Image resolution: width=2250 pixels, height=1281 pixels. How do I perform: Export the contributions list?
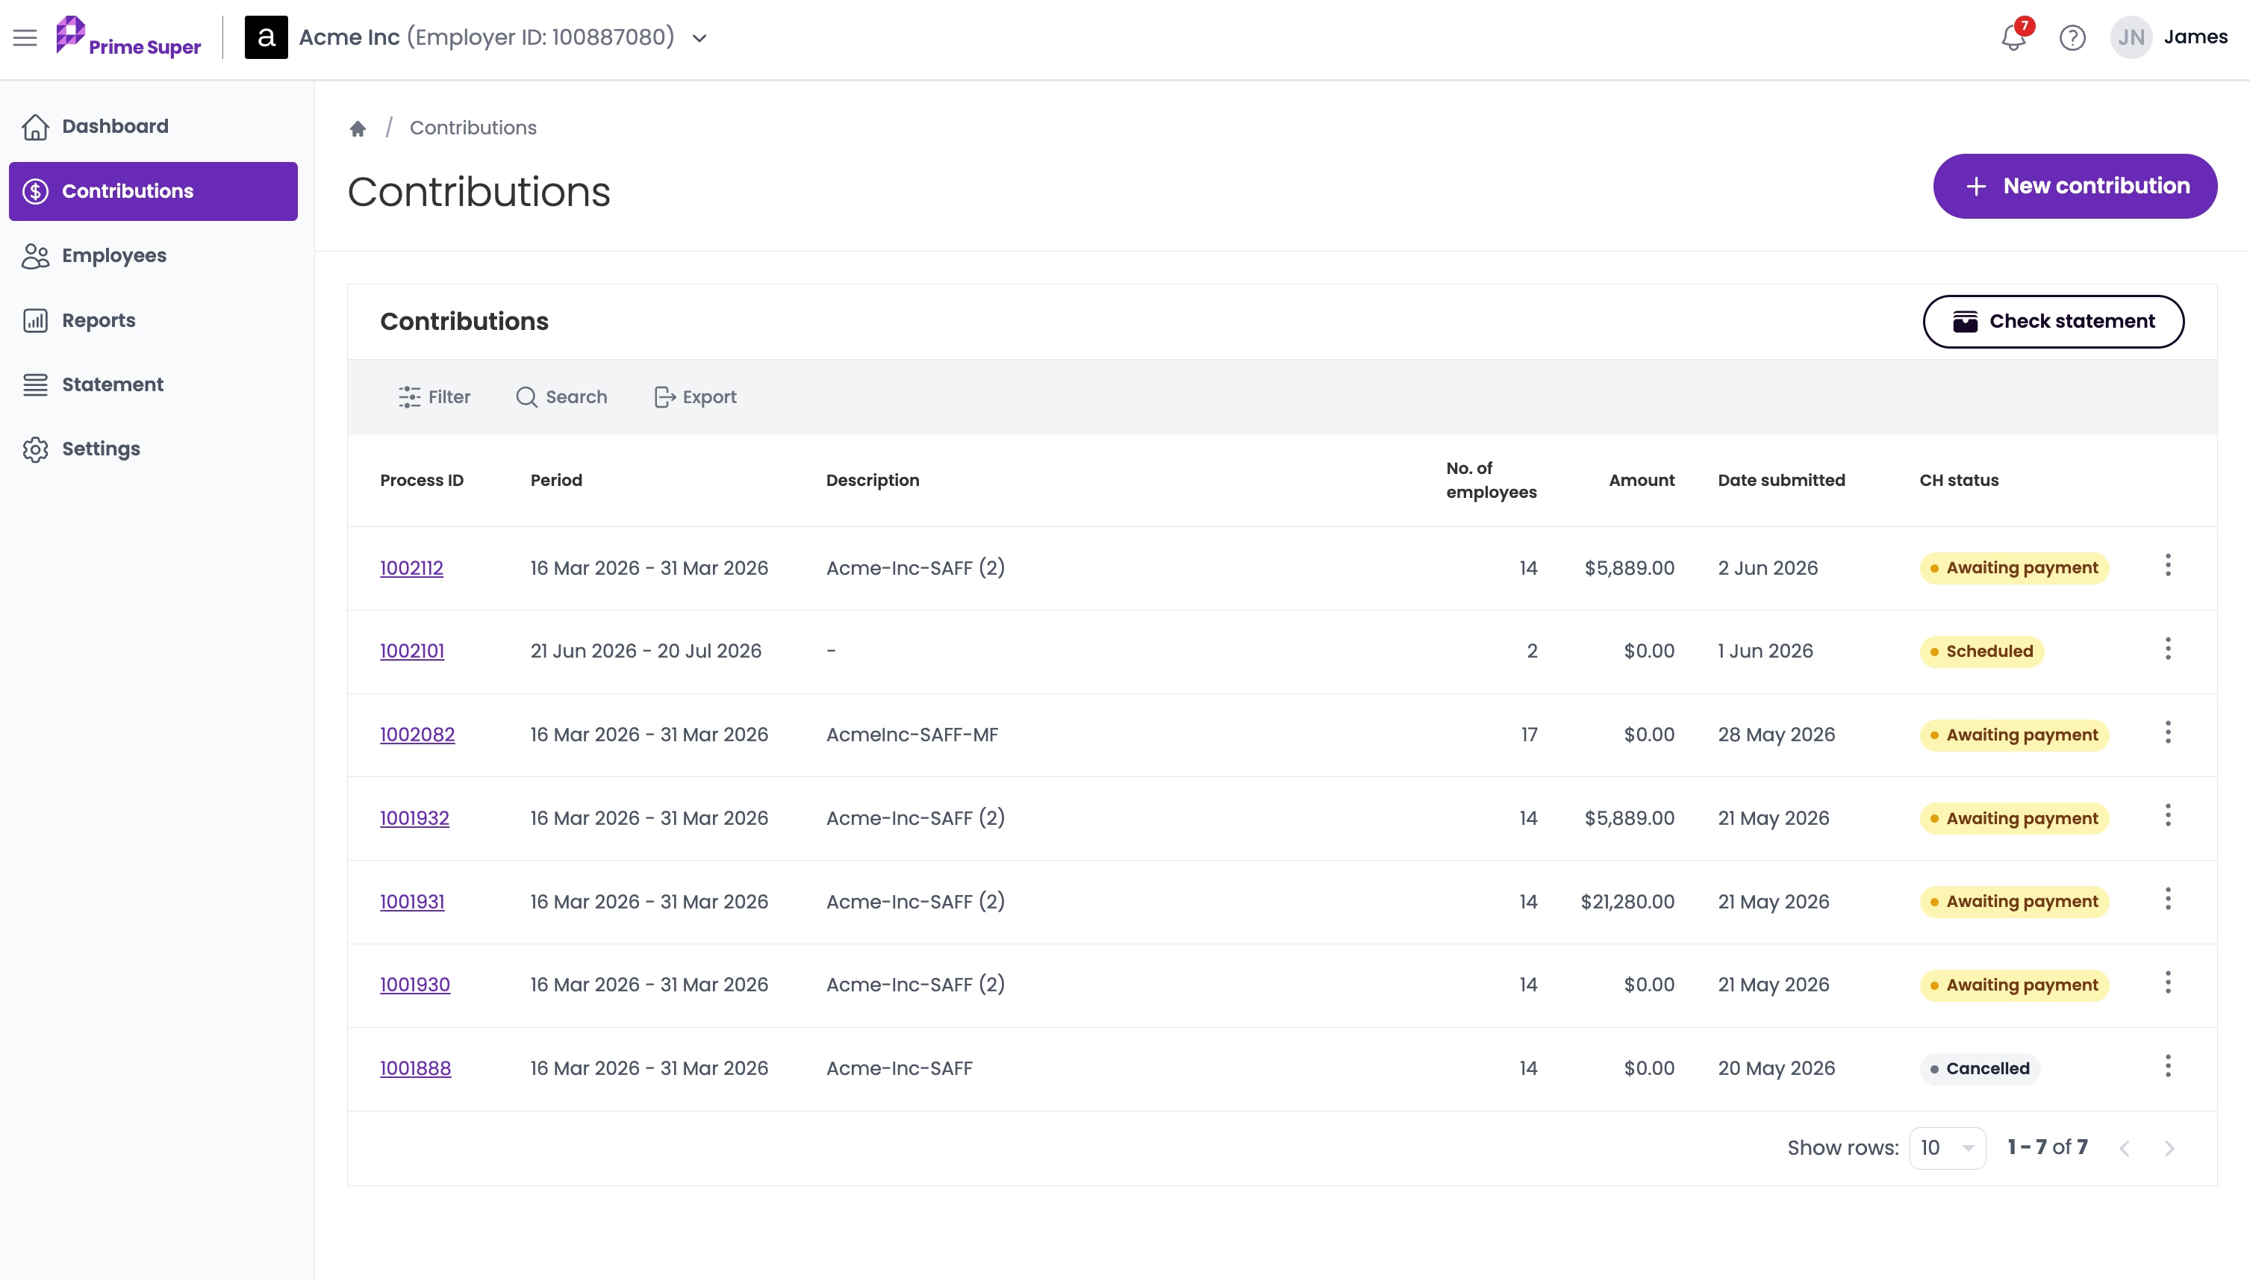click(x=695, y=397)
